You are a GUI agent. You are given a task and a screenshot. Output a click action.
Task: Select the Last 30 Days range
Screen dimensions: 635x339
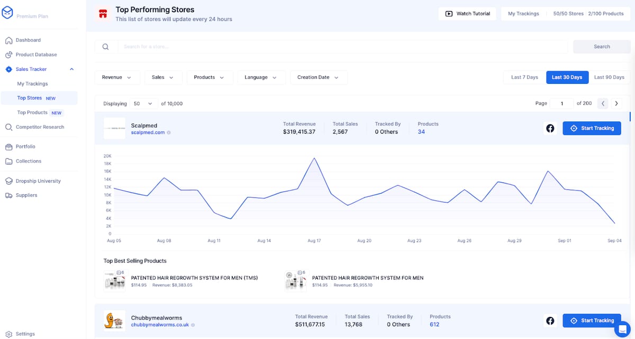click(x=567, y=78)
